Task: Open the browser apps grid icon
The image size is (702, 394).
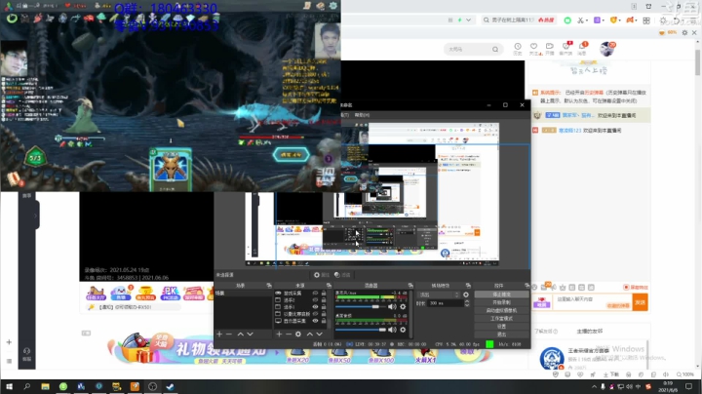Action: (646, 20)
